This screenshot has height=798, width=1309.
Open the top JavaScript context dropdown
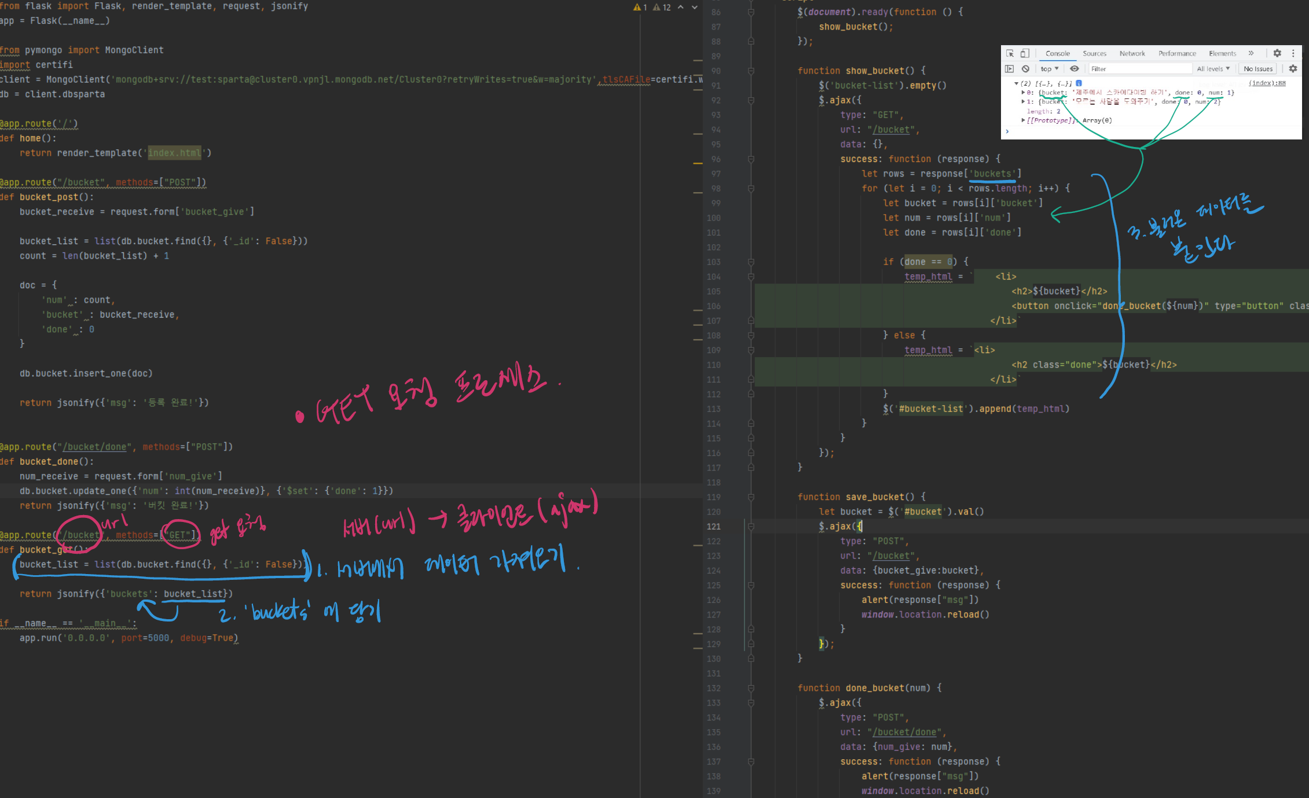(x=1049, y=69)
